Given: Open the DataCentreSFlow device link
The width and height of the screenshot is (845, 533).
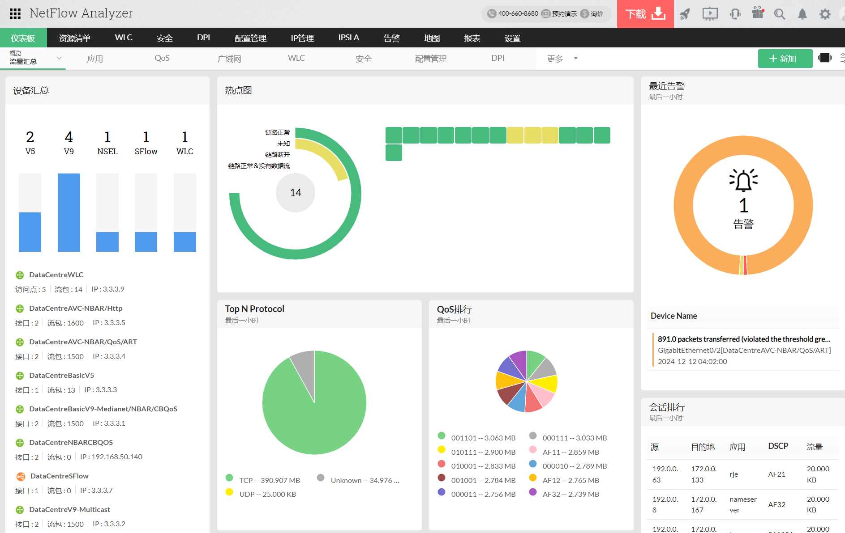Looking at the screenshot, I should click(x=59, y=476).
